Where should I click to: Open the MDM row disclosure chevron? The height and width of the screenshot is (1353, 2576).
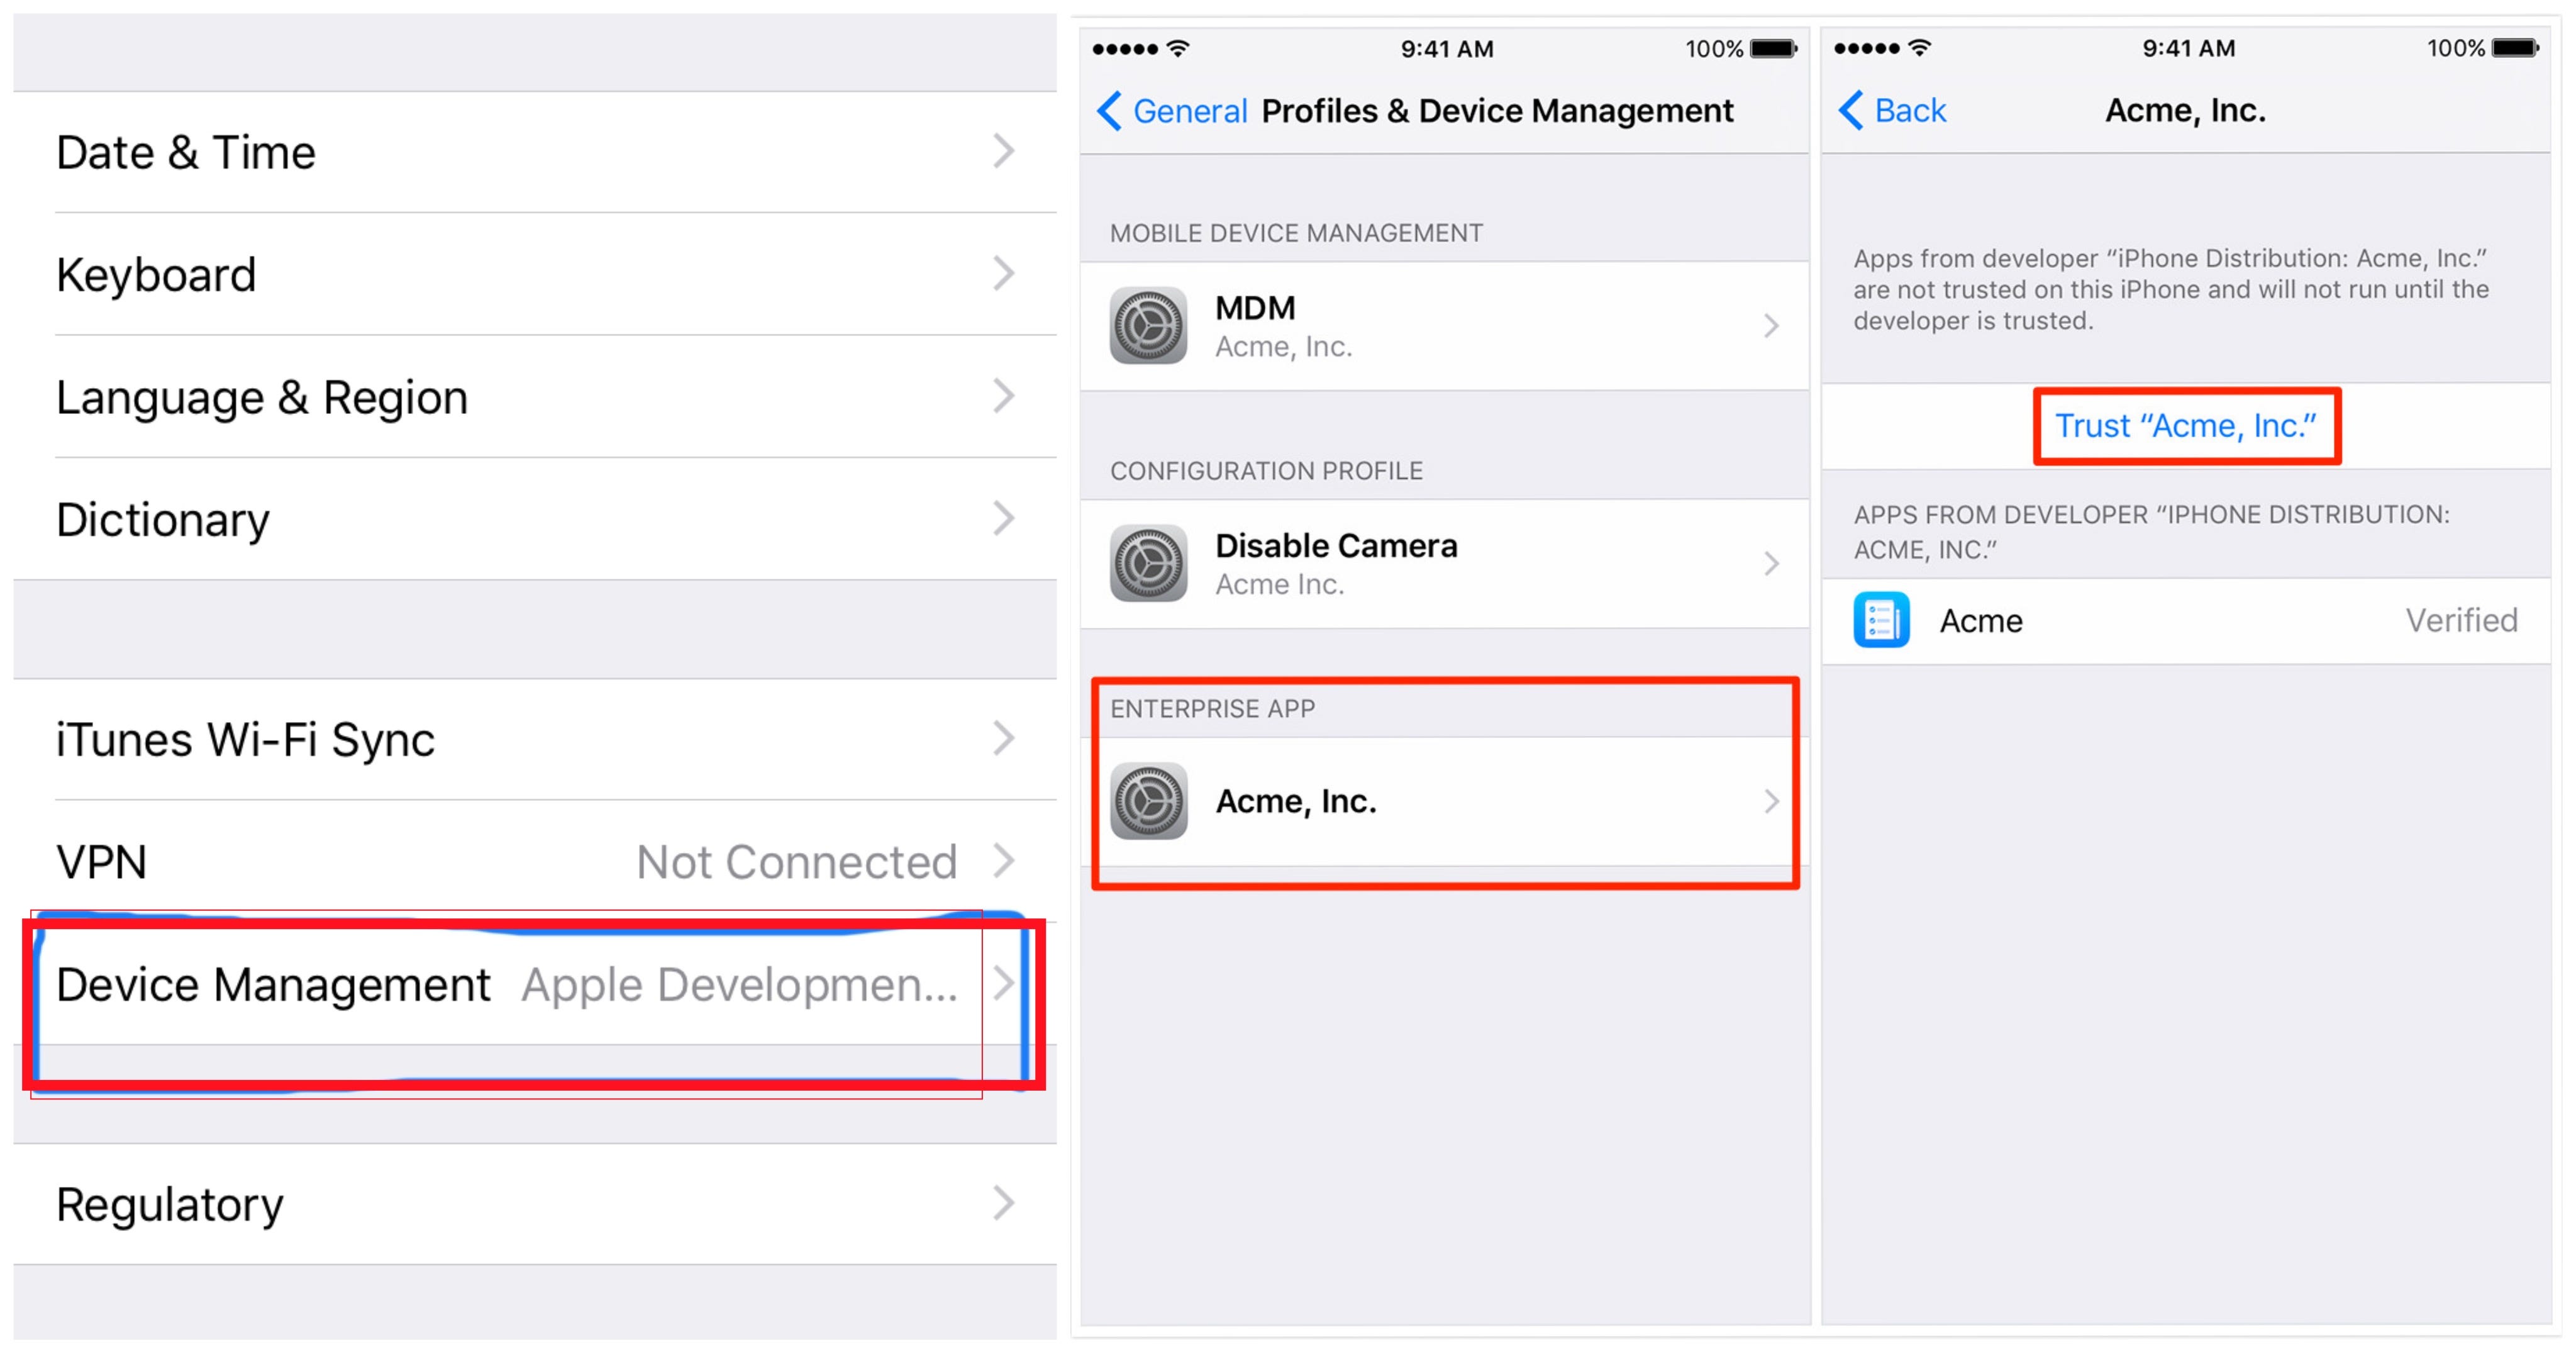click(1771, 326)
